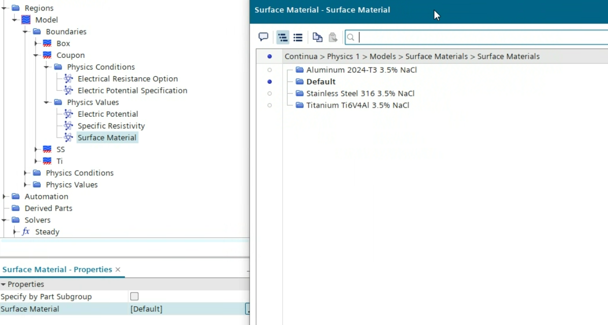Click the Coupon boundary icon
The width and height of the screenshot is (608, 325).
click(47, 55)
